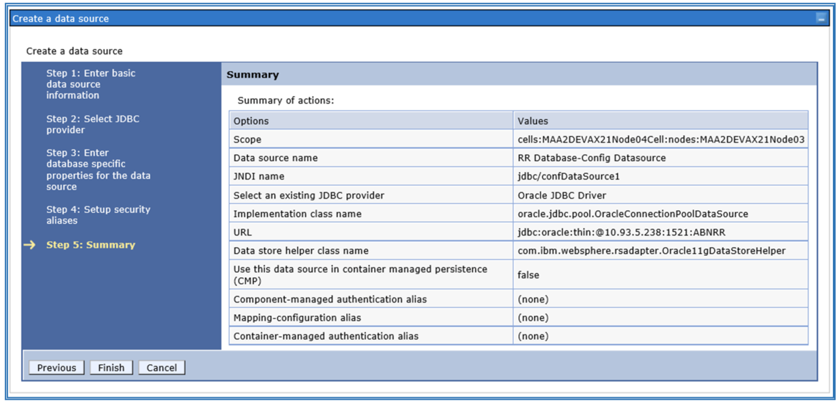Cancel the data source wizard

162,368
